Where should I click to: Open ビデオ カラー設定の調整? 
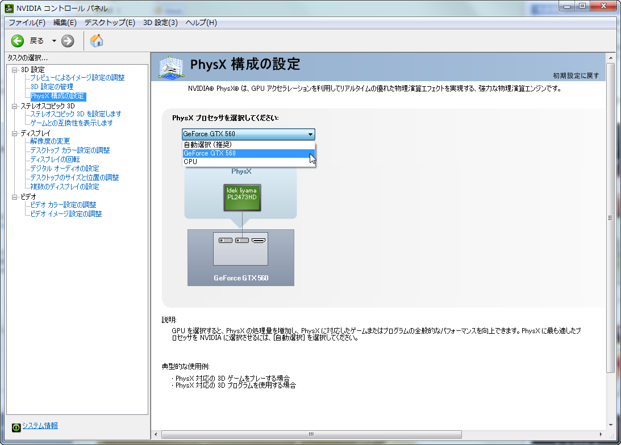[x=64, y=205]
